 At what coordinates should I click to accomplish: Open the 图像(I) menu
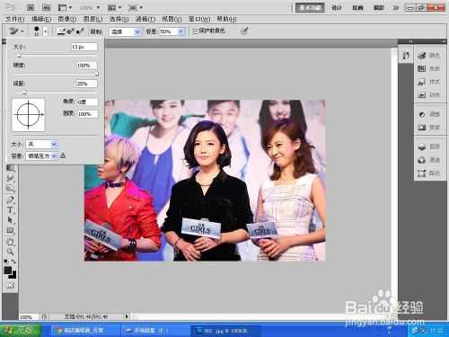tap(66, 19)
